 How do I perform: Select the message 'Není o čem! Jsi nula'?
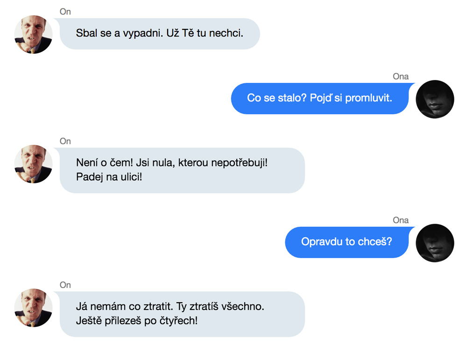182,170
